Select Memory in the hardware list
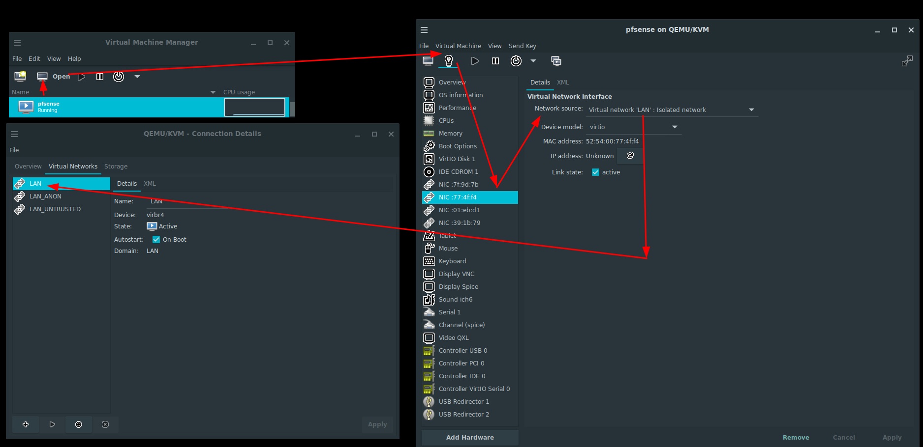This screenshot has height=447, width=923. click(x=470, y=134)
